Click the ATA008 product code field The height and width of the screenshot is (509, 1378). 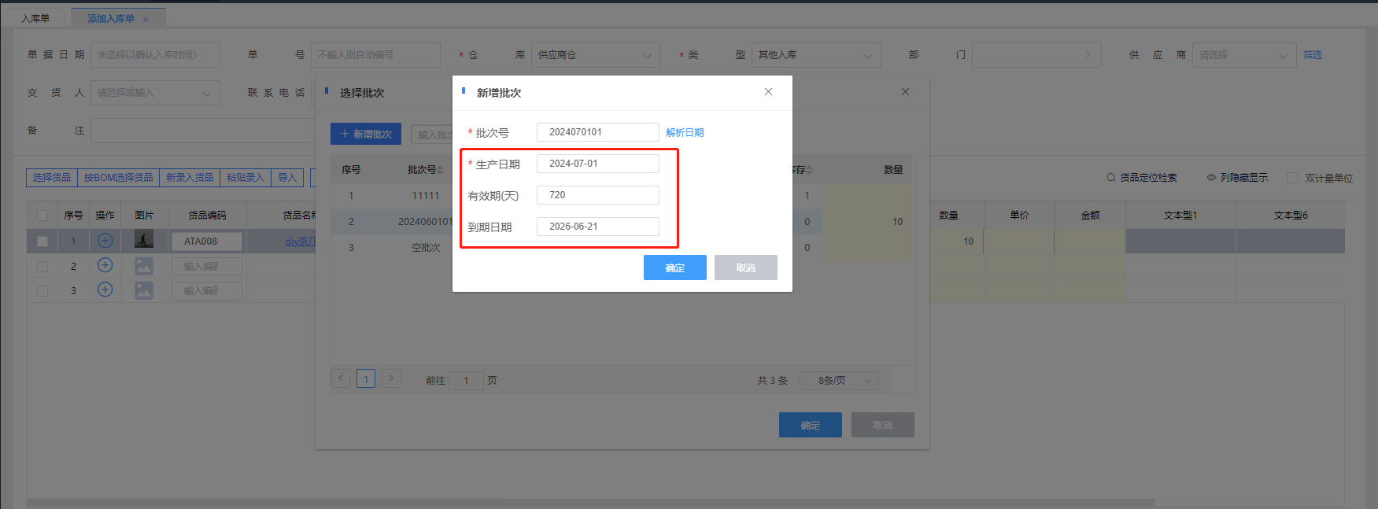[207, 242]
